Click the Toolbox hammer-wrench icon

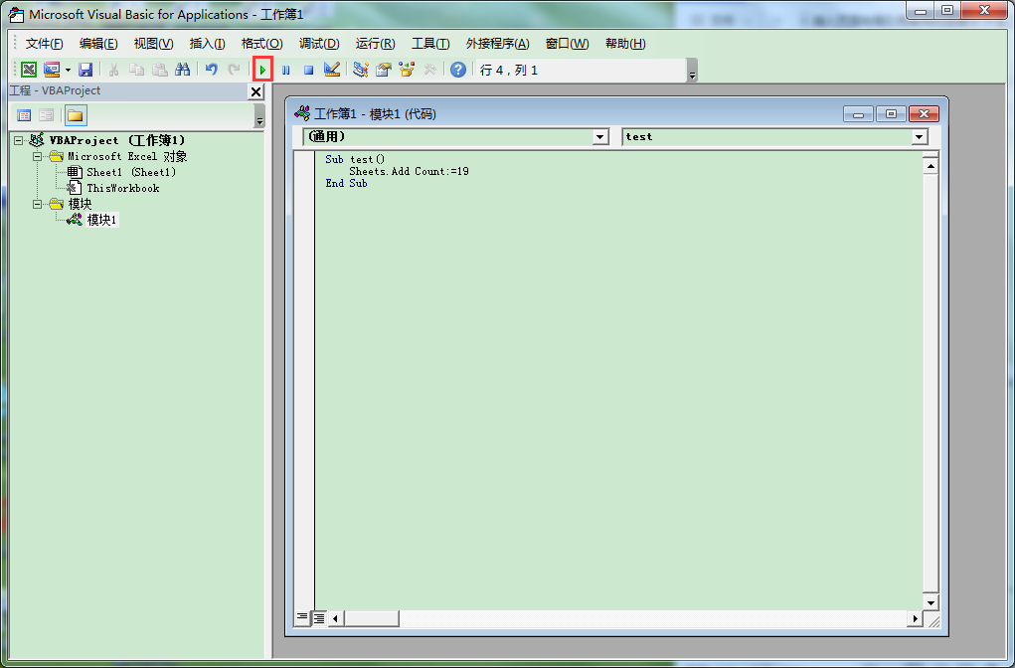[429, 70]
